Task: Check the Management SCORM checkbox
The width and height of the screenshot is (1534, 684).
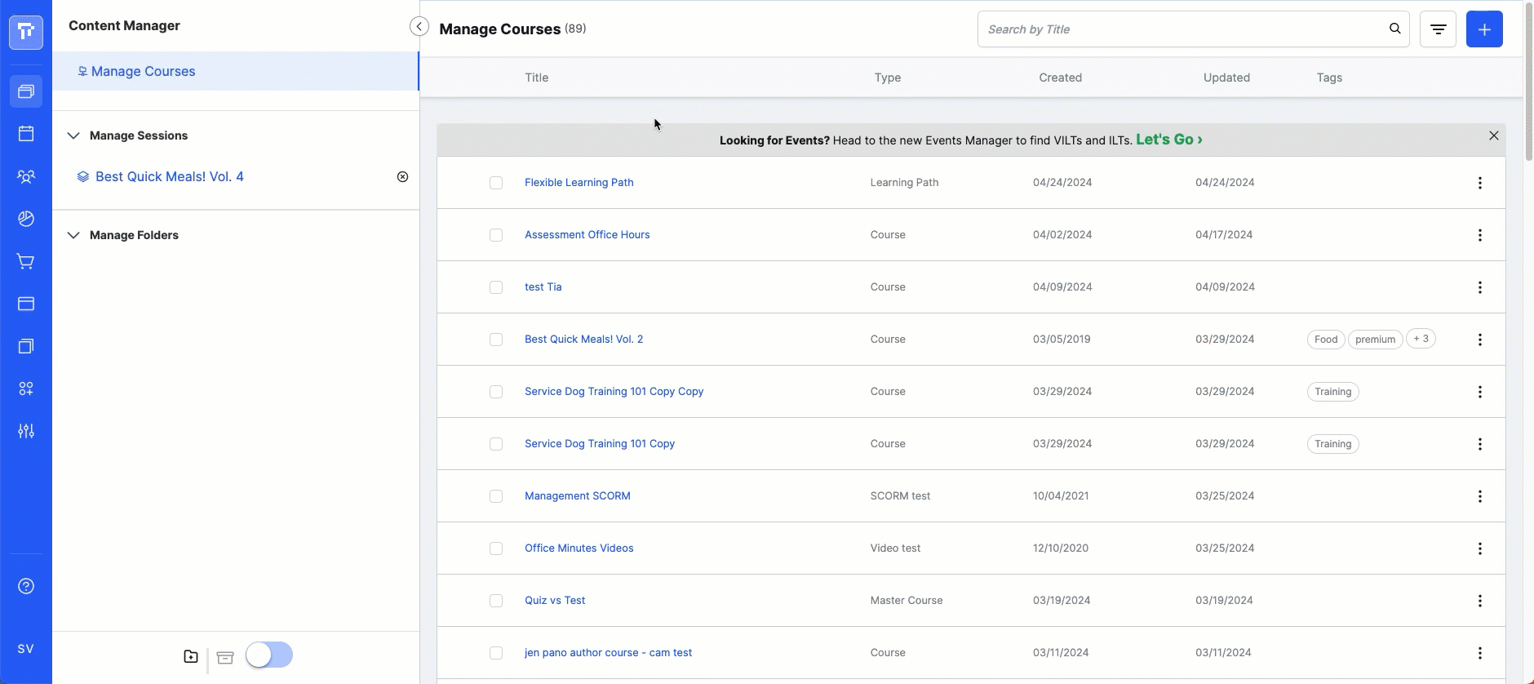Action: (x=496, y=496)
